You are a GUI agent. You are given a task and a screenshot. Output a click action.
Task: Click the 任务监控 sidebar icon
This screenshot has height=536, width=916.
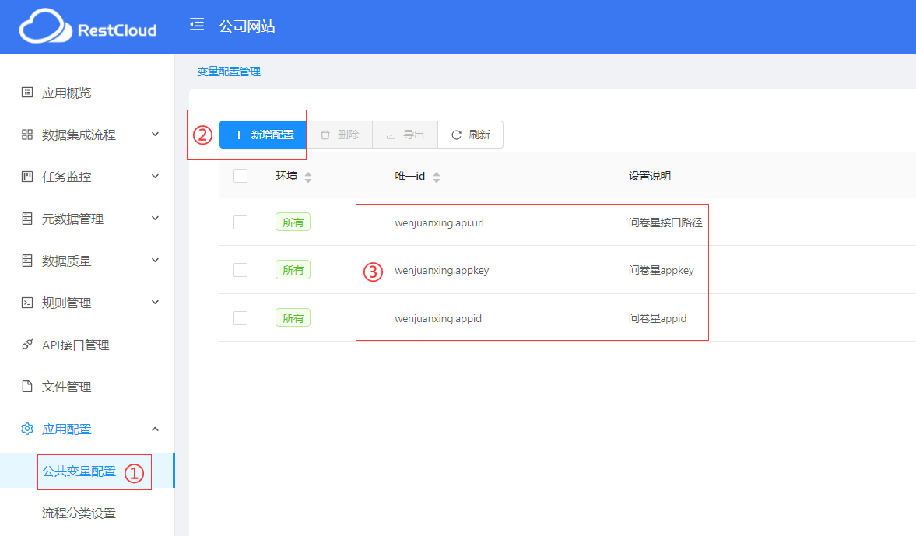27,177
